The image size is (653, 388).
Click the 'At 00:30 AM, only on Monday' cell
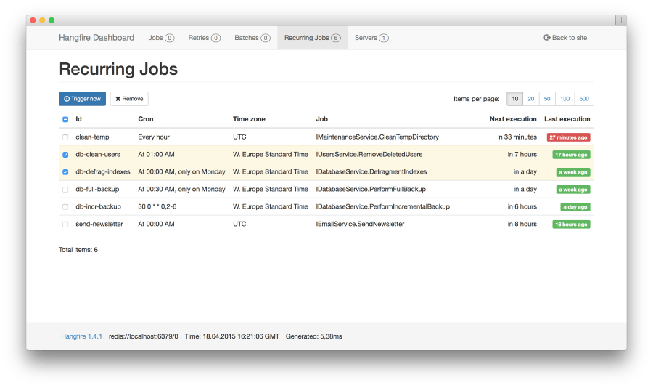(181, 190)
